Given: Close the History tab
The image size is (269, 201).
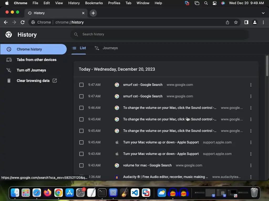Looking at the screenshot, I should click(x=83, y=13).
